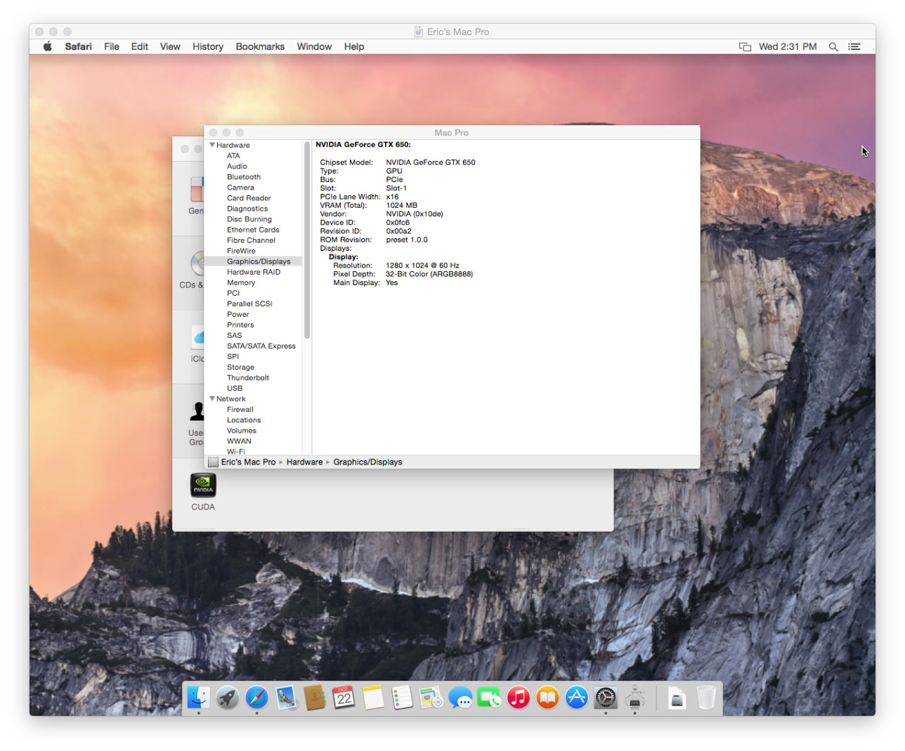Open the Window menu
This screenshot has height=751, width=905.
pyautogui.click(x=314, y=46)
